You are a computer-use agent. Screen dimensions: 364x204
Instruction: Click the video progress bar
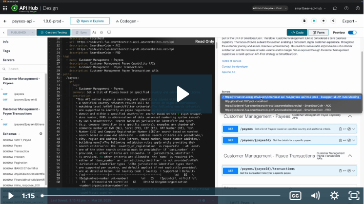click(x=161, y=196)
